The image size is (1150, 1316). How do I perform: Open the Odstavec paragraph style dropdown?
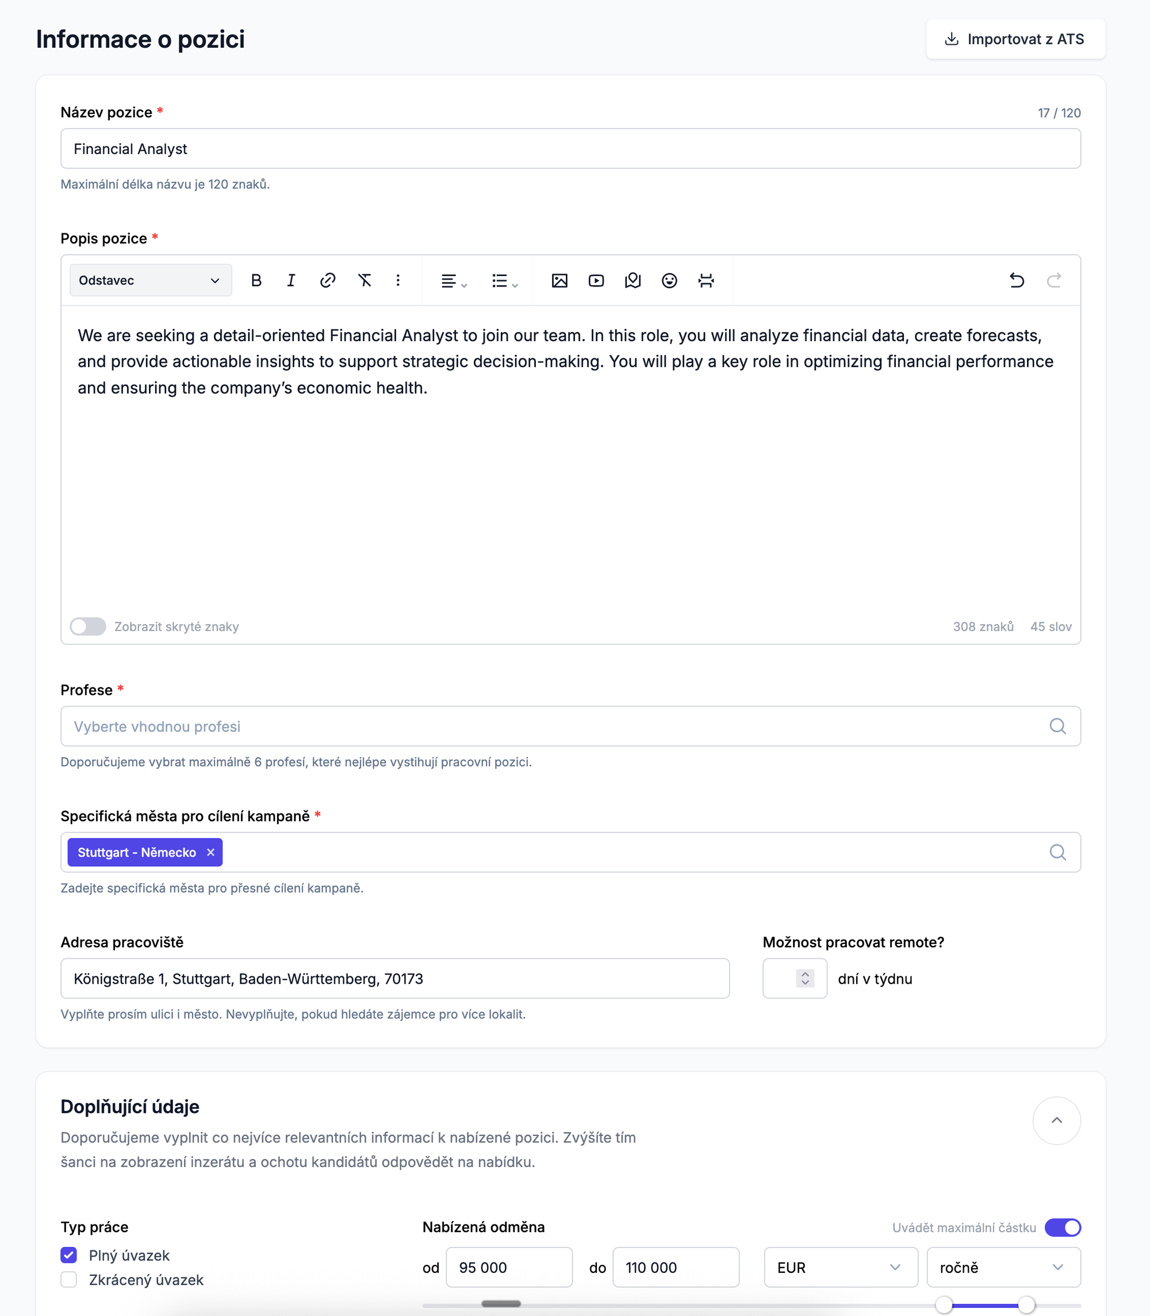[150, 281]
